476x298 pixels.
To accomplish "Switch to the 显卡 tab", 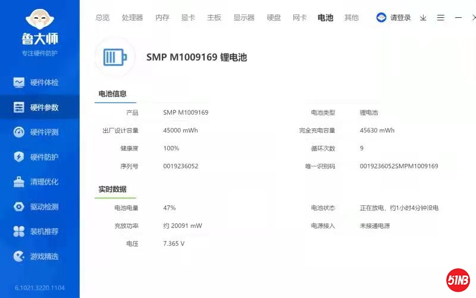I will pos(188,18).
